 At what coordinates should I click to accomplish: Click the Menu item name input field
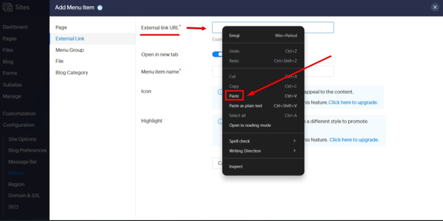[x=273, y=71]
